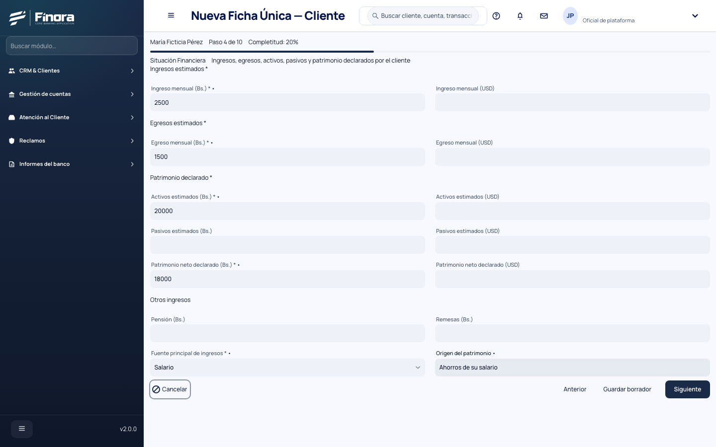Screen dimensions: 716x447
Task: Open the user profile dropdown arrow
Action: tap(695, 16)
